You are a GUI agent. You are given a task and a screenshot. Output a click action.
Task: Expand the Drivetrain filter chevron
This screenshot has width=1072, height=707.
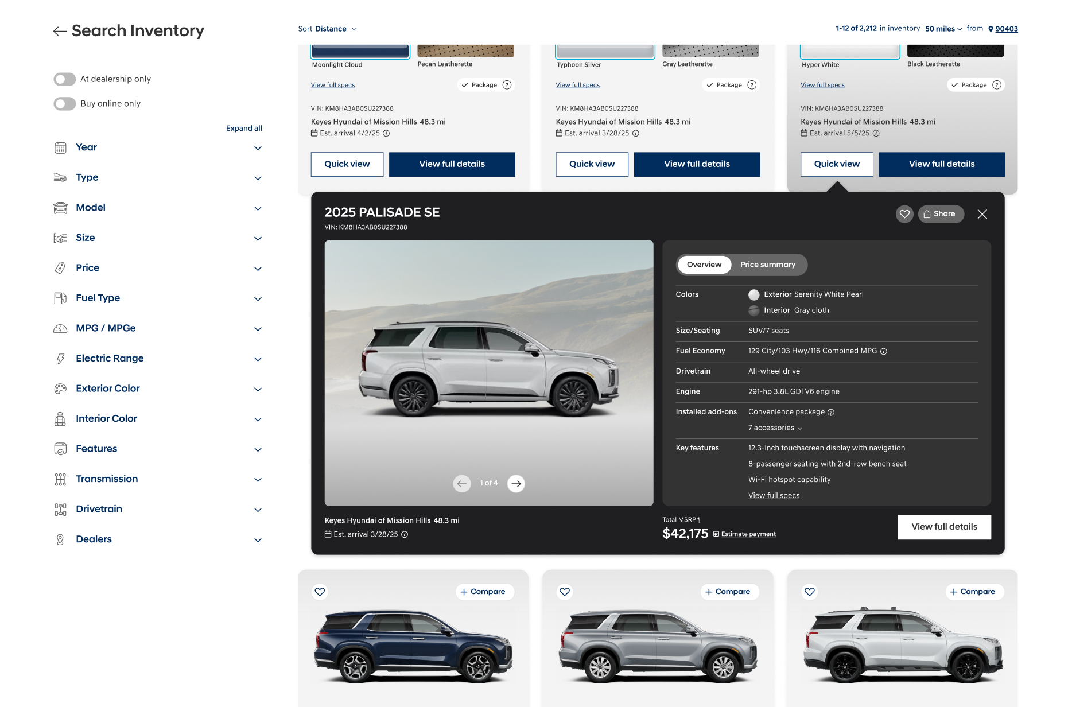click(258, 510)
